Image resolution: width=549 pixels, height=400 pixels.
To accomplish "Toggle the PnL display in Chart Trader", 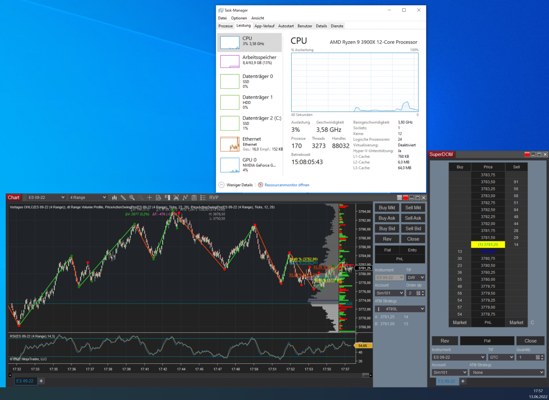I will coord(400,259).
